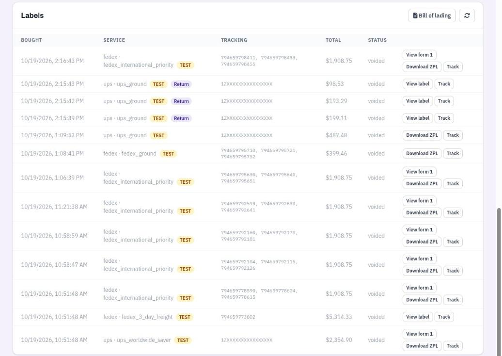View form 1 for 2:16:43 PM label
The height and width of the screenshot is (356, 502).
coord(419,55)
